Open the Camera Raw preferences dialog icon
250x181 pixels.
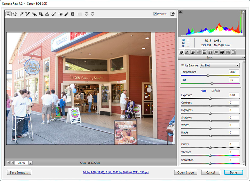click(x=80, y=14)
